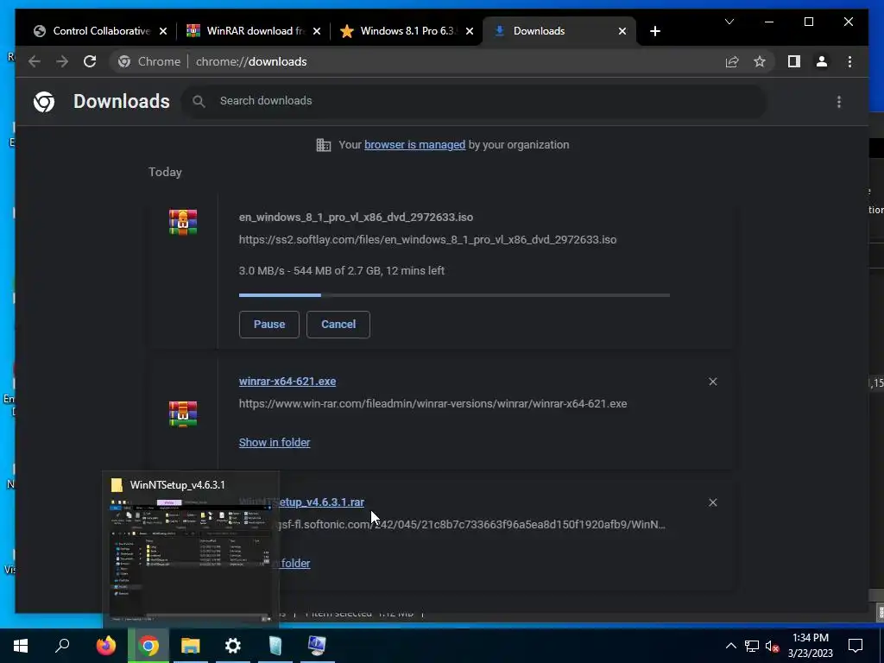The width and height of the screenshot is (884, 663).
Task: Bookmark this tab with the star icon
Action: [x=760, y=61]
